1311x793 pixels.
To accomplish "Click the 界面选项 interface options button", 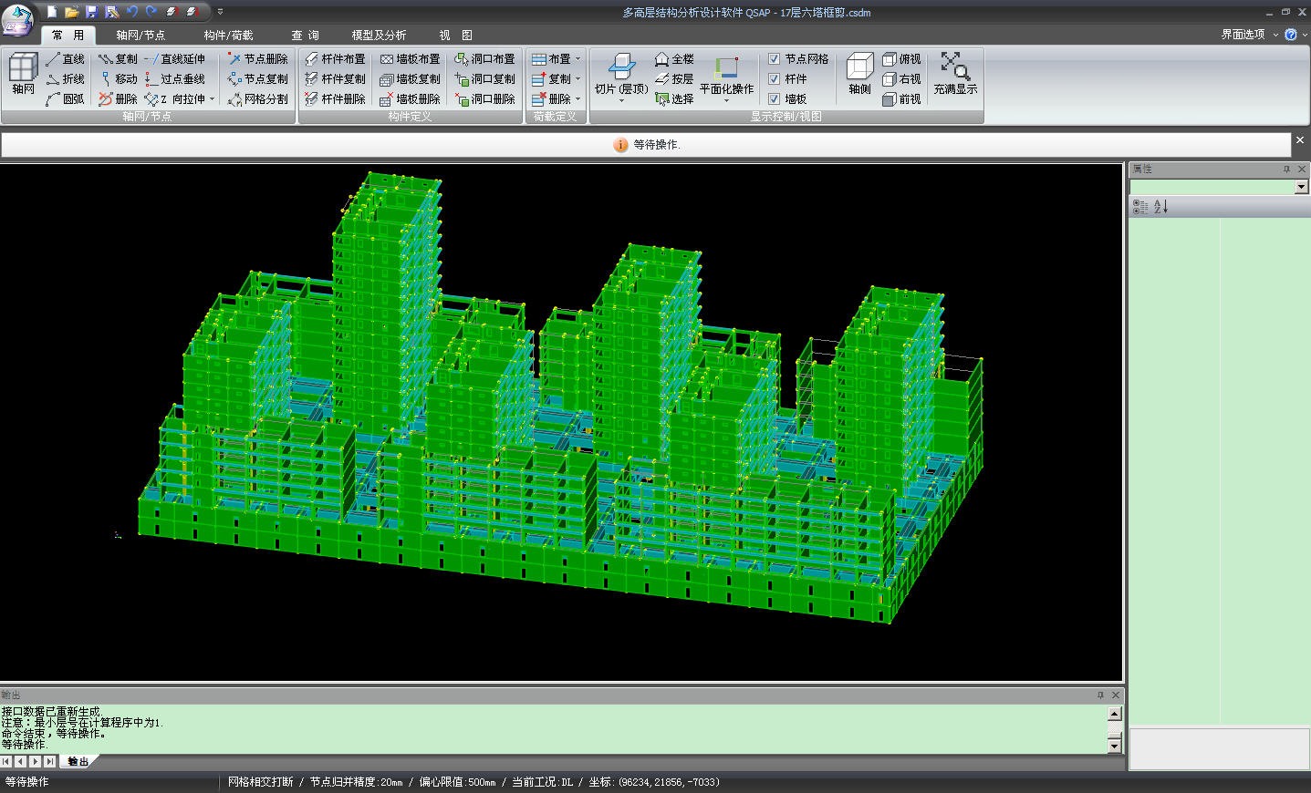I will 1243,35.
